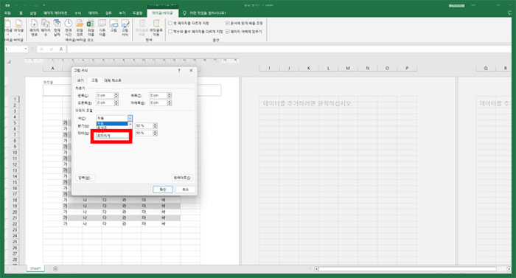Click the Name Box cell reference
Image resolution: width=516 pixels, height=278 pixels.
click(x=14, y=49)
